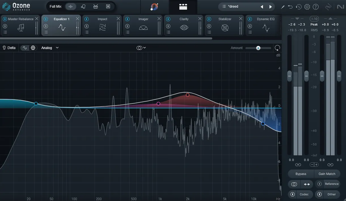Expand the output gain up-triangle

[330, 18]
